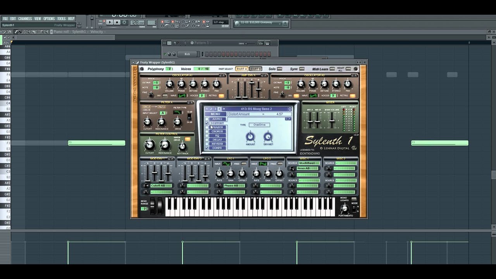Open the TOOLS menu

coord(61,19)
